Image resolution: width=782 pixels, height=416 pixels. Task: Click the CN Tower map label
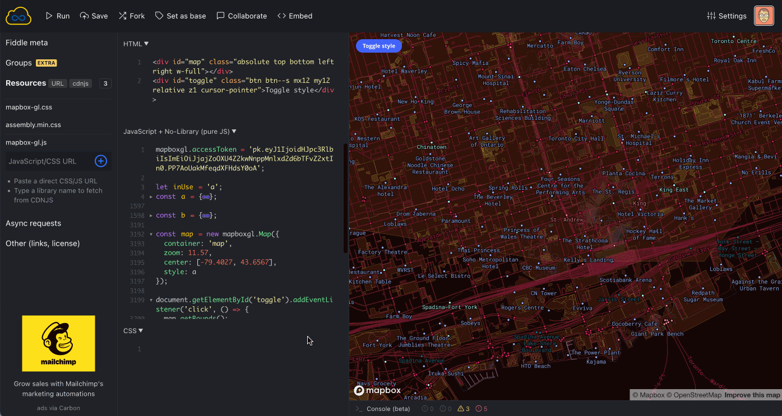tap(544, 293)
